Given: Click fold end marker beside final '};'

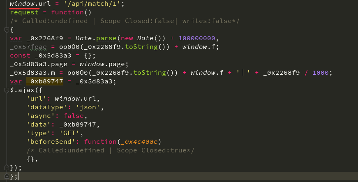Looking at the screenshot, I should tap(6, 176).
